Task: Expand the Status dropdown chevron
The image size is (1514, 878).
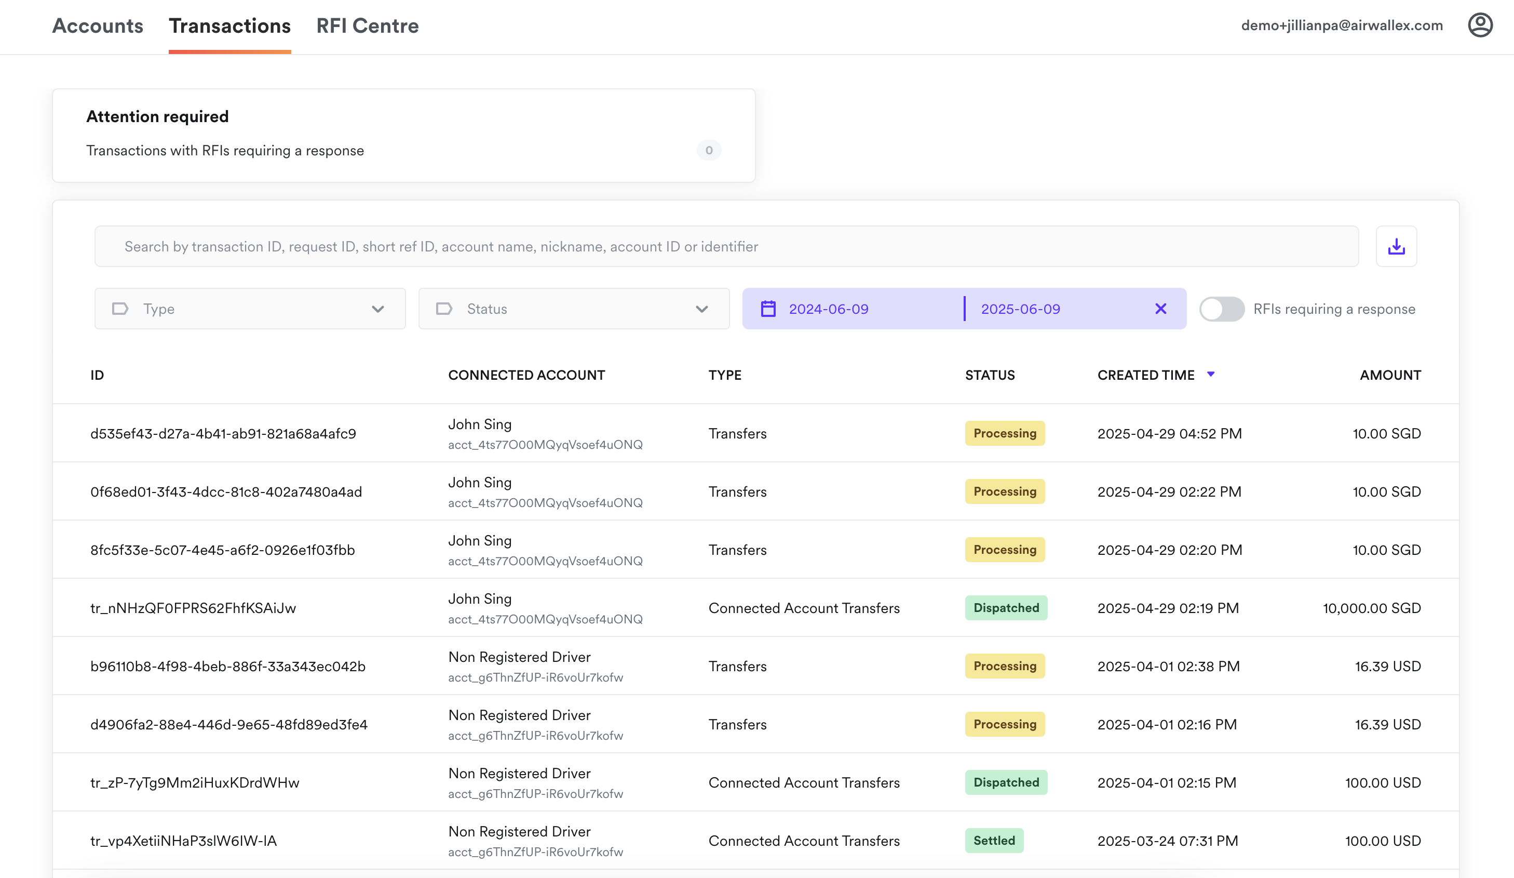Action: tap(701, 309)
